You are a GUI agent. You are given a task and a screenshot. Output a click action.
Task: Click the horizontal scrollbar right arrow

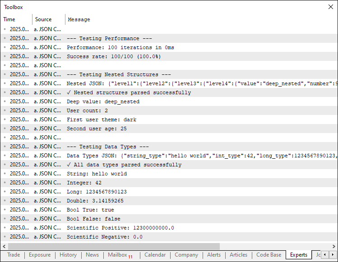[333, 246]
